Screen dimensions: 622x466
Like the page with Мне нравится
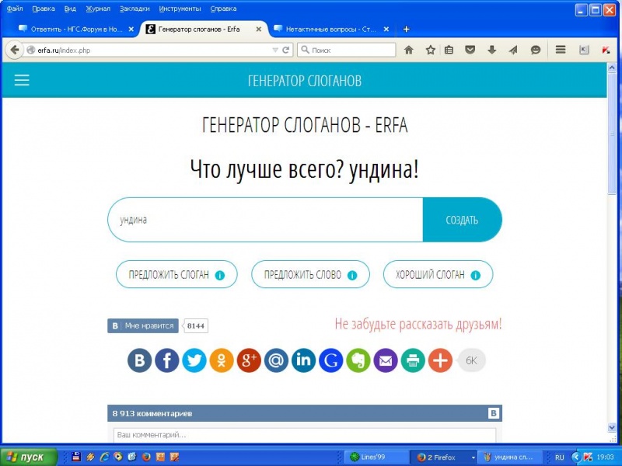tap(143, 326)
